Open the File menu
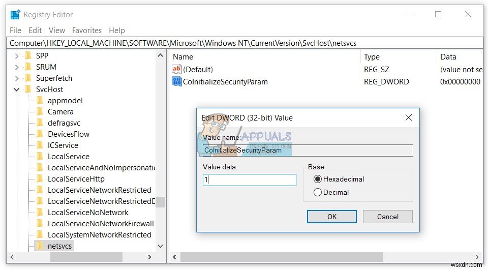The image size is (488, 270). [x=16, y=31]
